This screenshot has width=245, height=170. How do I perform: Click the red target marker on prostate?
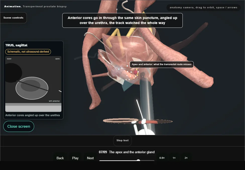point(136,72)
